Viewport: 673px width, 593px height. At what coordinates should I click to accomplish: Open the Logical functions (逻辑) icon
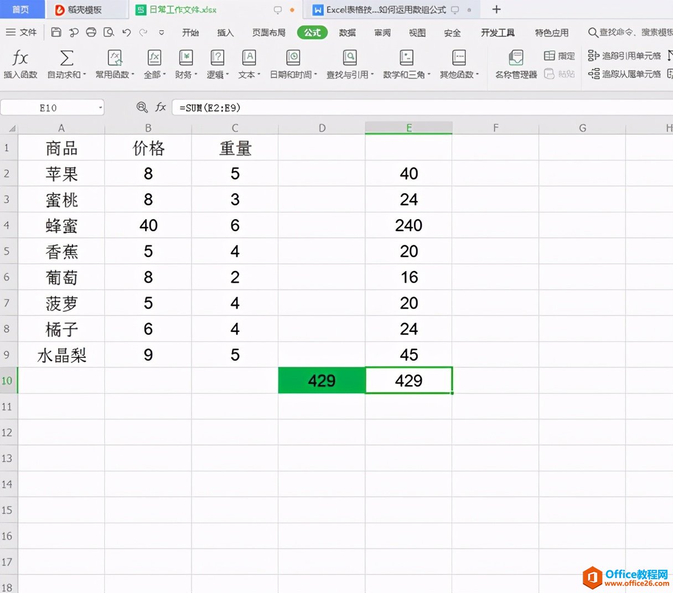coord(218,58)
